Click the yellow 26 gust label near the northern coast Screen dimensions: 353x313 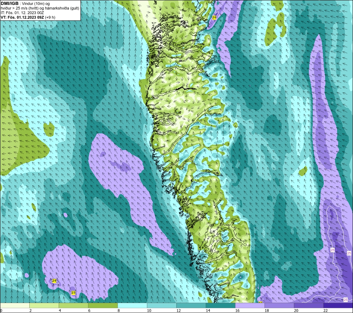pyautogui.click(x=214, y=17)
